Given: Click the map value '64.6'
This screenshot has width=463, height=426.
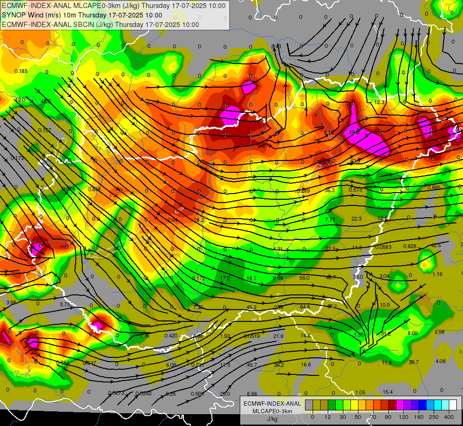Looking at the screenshot, I should coord(305,307).
